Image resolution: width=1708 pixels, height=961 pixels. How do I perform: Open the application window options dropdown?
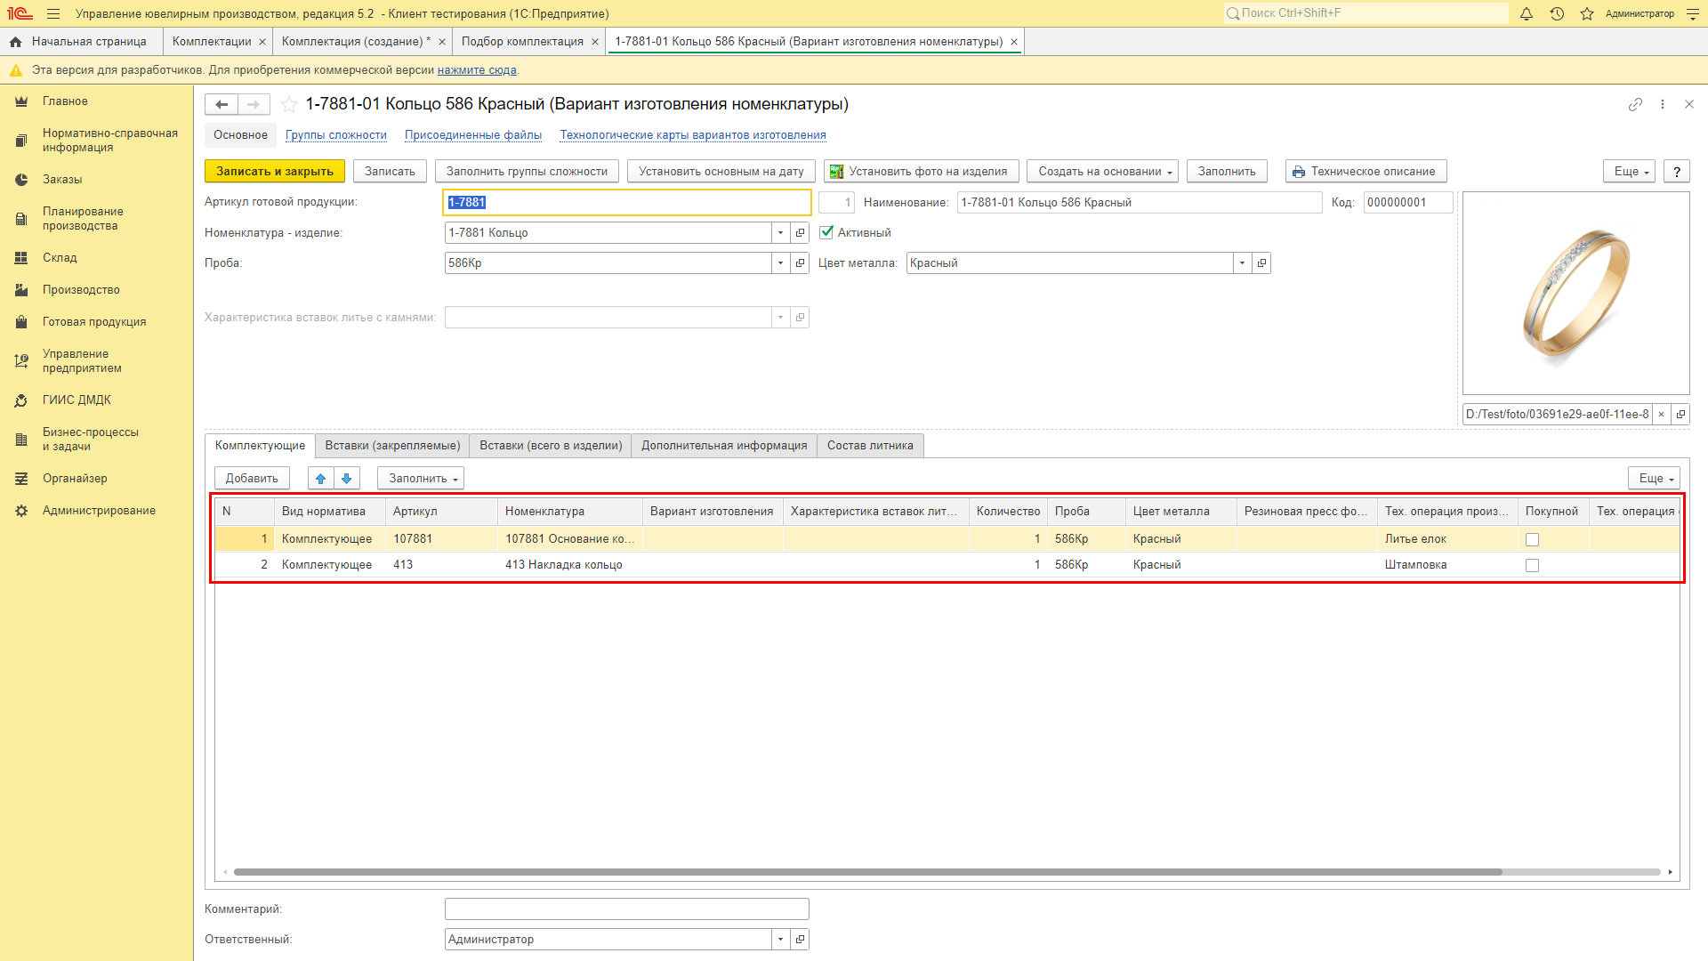click(1692, 13)
